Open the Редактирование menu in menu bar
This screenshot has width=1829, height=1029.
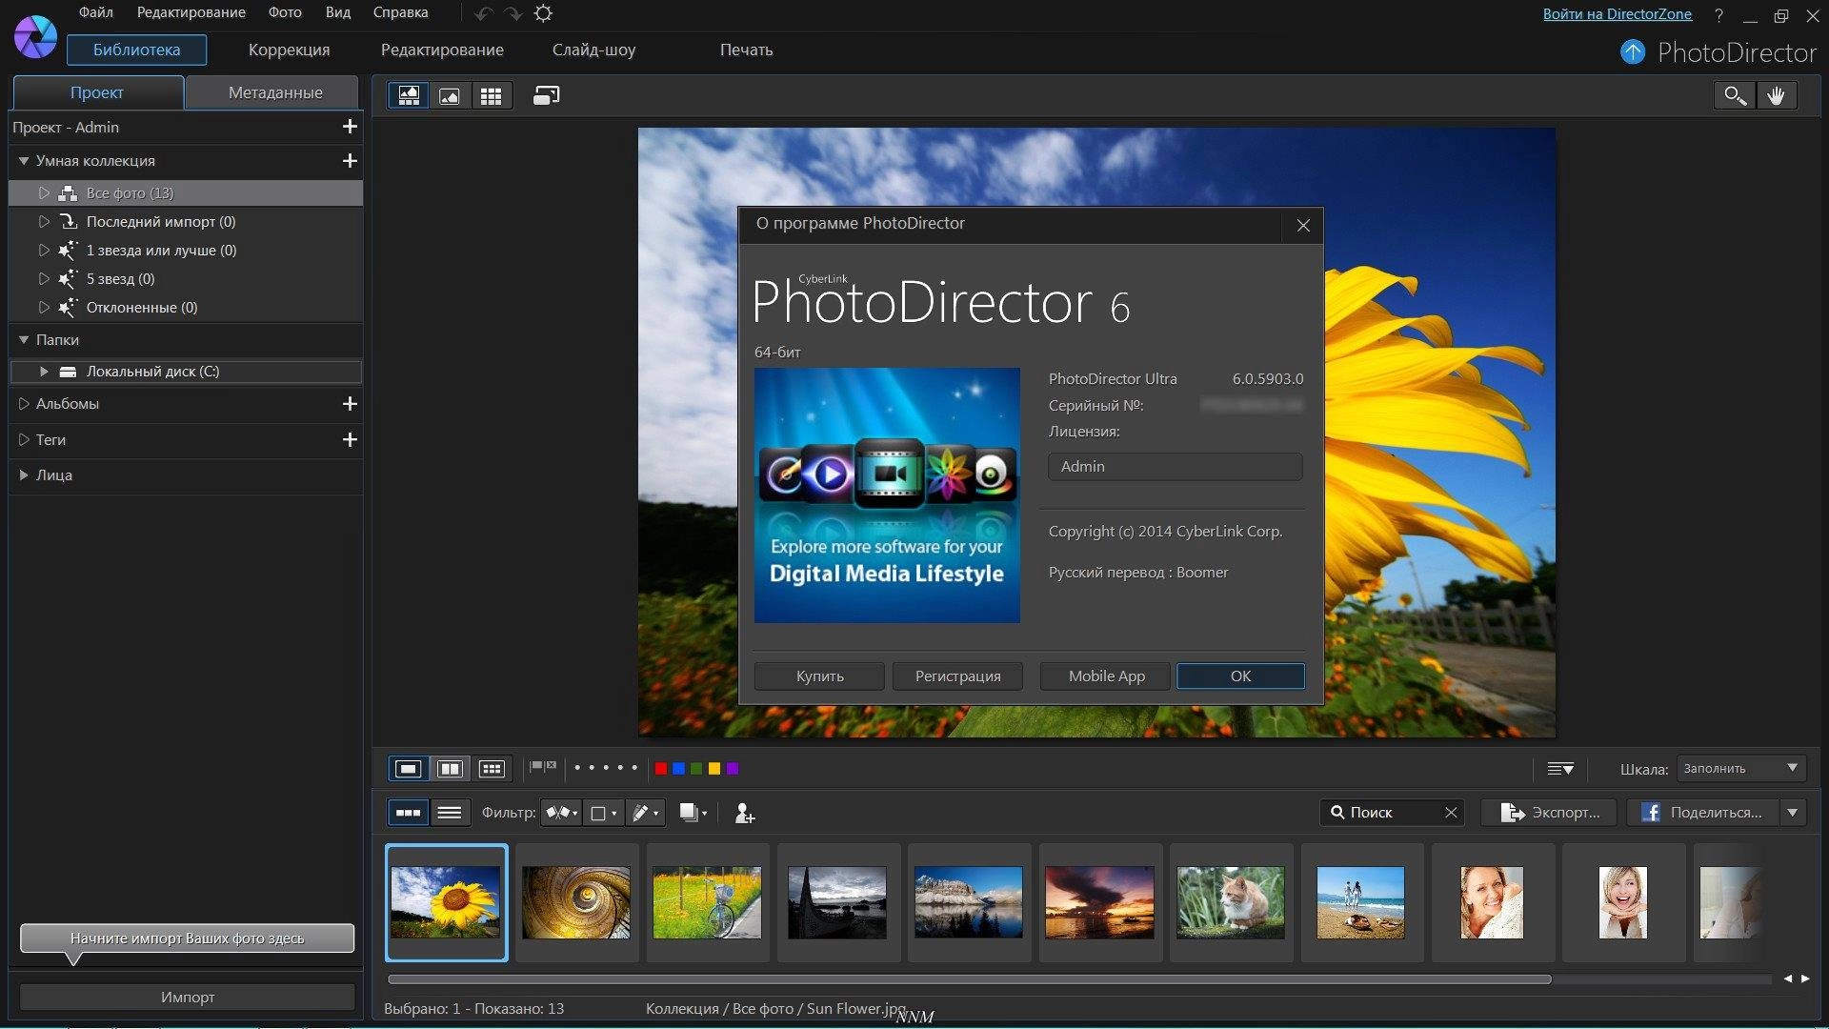[x=191, y=12]
